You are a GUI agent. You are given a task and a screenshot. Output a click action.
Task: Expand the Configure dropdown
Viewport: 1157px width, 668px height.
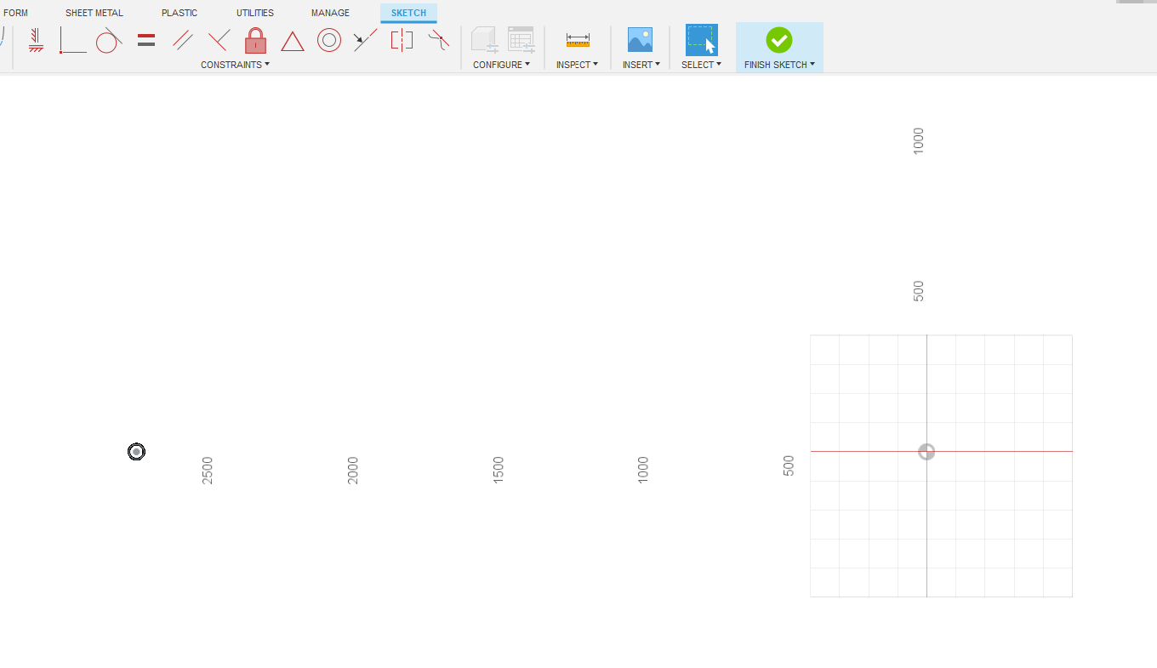pos(501,65)
